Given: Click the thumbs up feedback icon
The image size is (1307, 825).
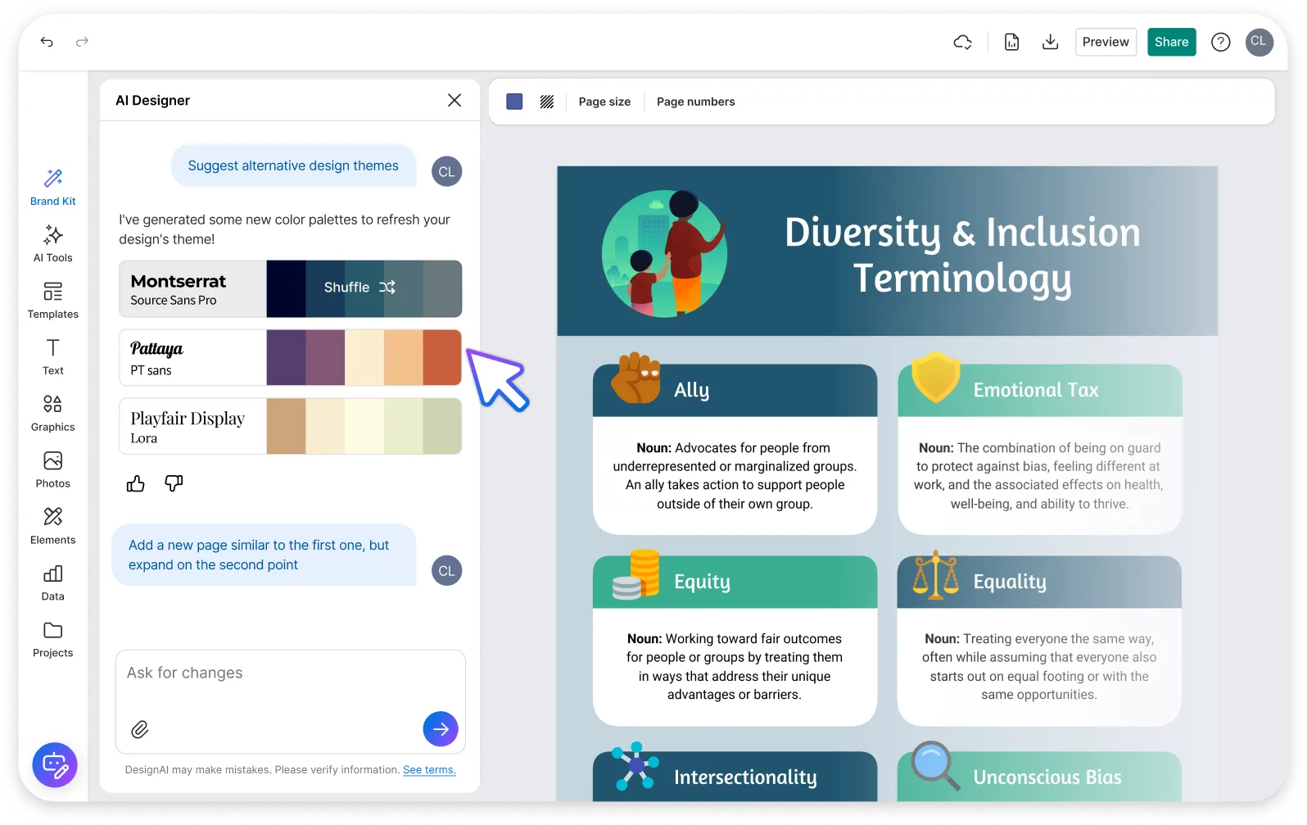Looking at the screenshot, I should (x=136, y=483).
